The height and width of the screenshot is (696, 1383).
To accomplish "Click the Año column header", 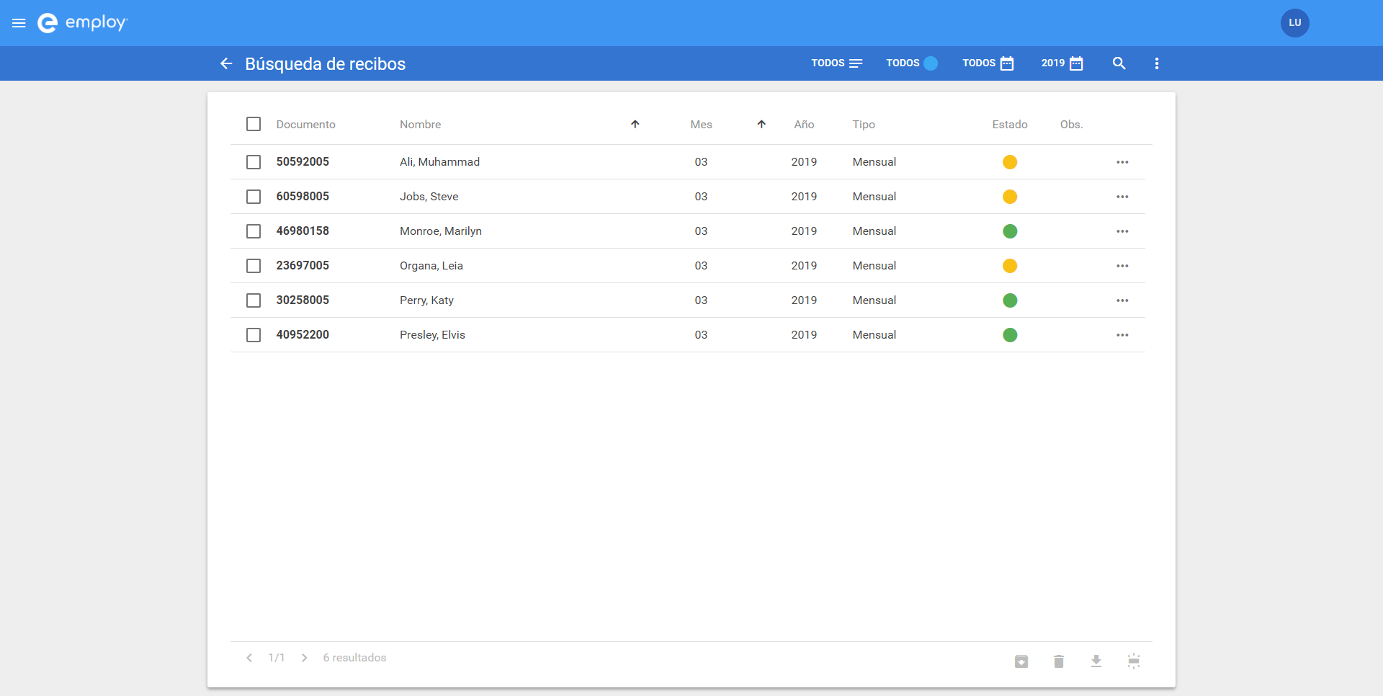I will (x=804, y=124).
